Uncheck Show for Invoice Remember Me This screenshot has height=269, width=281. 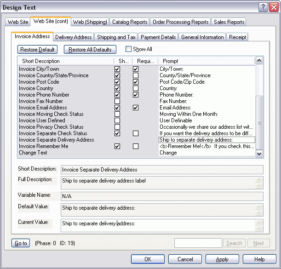[x=117, y=146]
